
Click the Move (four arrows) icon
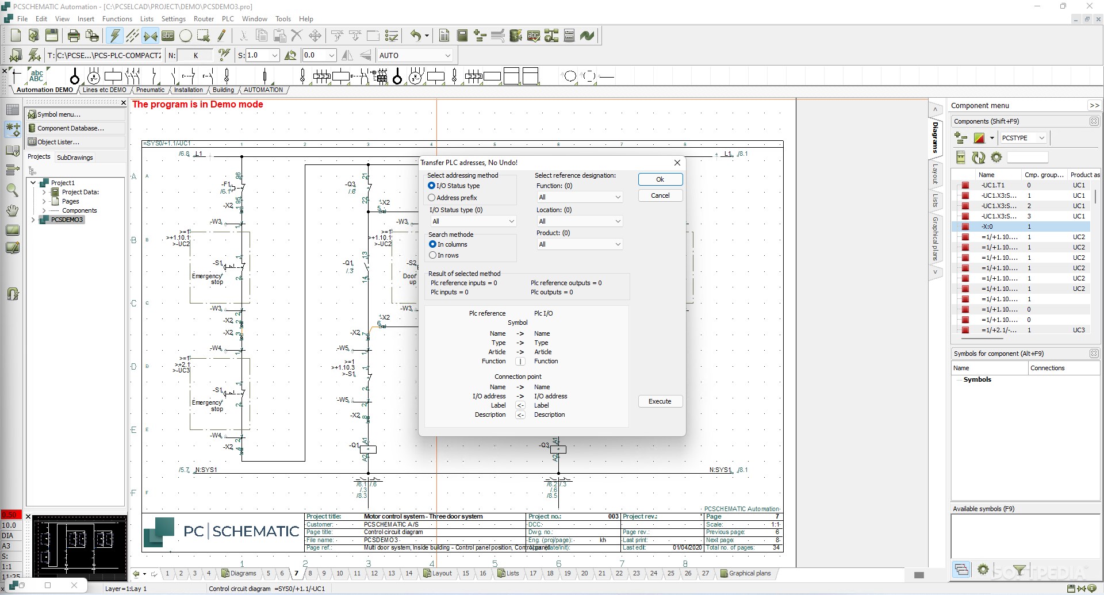(315, 36)
